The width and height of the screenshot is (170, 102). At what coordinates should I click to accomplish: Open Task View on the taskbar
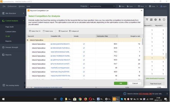click(55, 99)
